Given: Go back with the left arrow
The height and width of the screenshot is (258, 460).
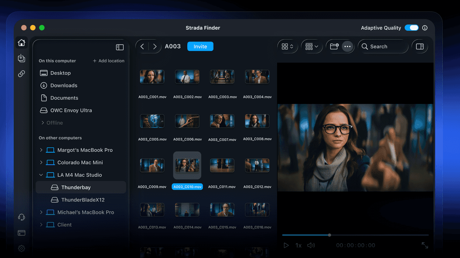Looking at the screenshot, I should 142,46.
